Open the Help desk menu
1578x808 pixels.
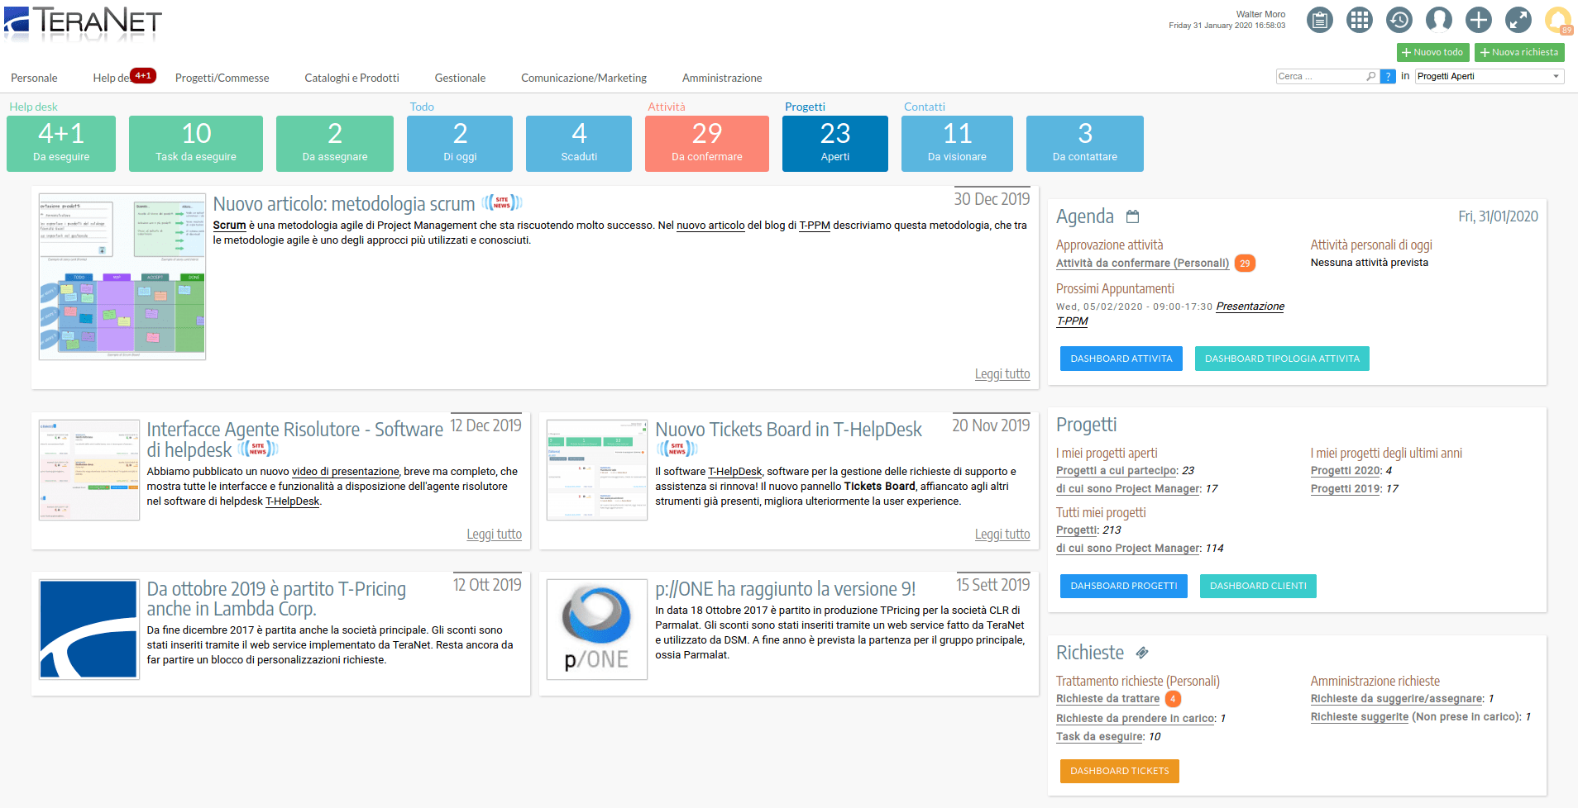[x=112, y=78]
